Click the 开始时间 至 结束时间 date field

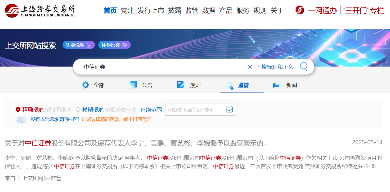tap(201, 110)
